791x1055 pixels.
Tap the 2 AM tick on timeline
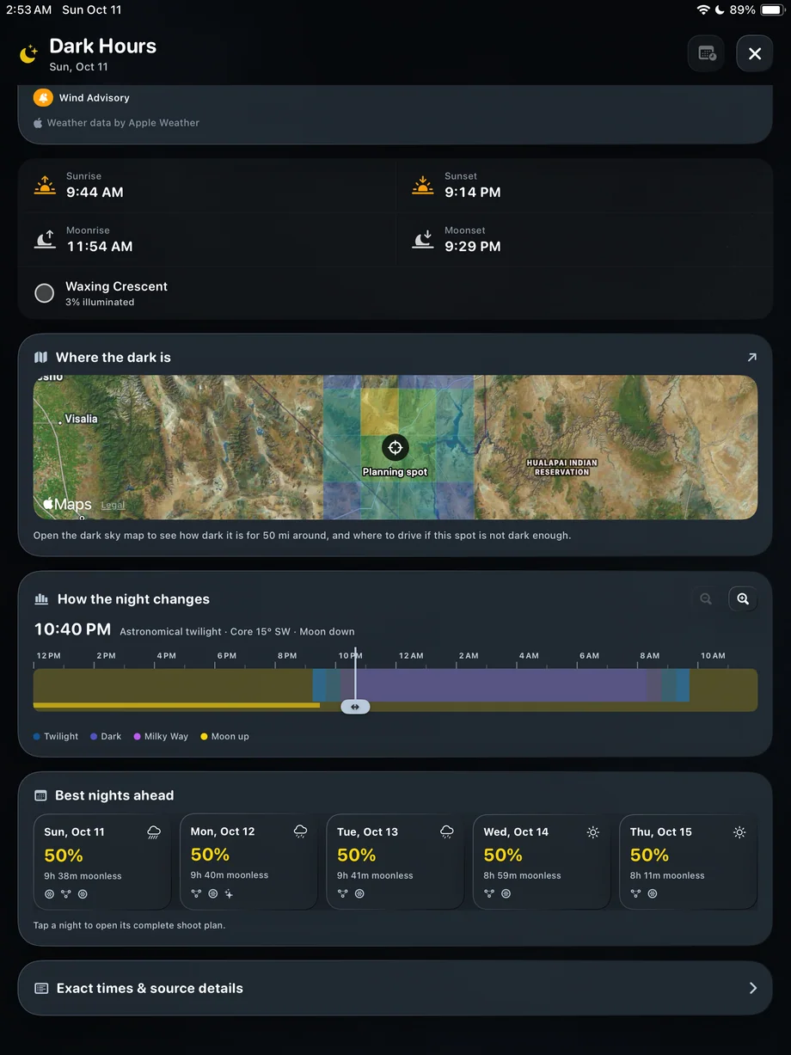point(469,656)
